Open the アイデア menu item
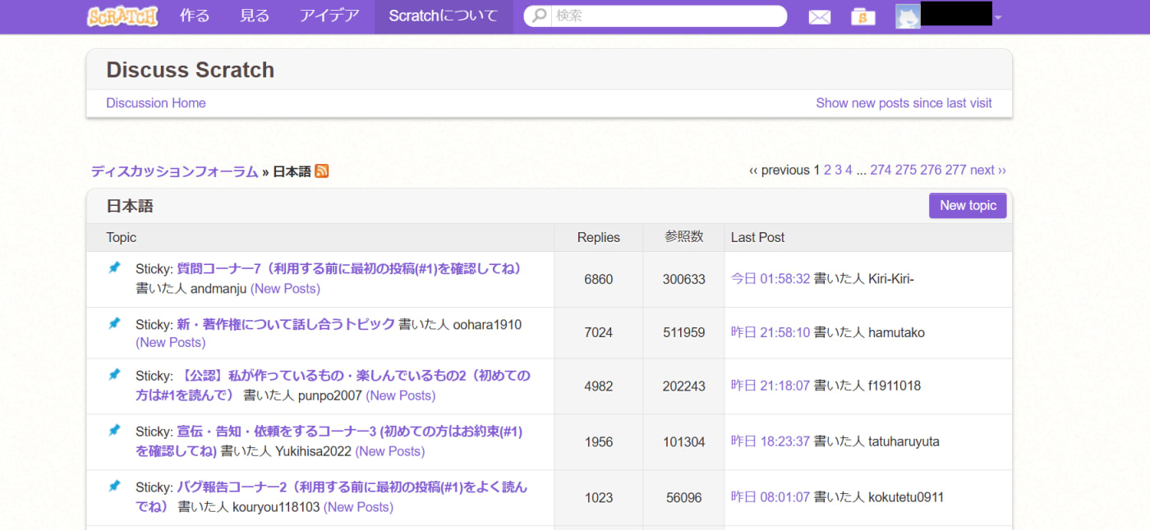The width and height of the screenshot is (1150, 530). (x=329, y=16)
